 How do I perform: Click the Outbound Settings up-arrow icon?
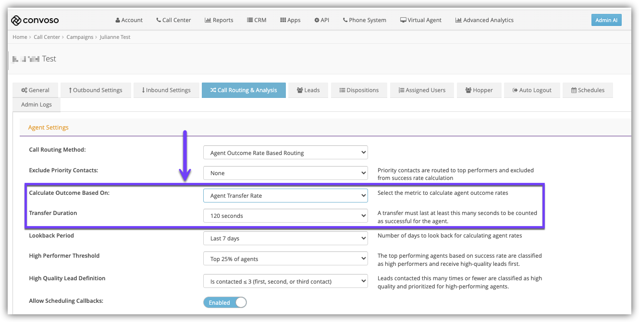70,90
